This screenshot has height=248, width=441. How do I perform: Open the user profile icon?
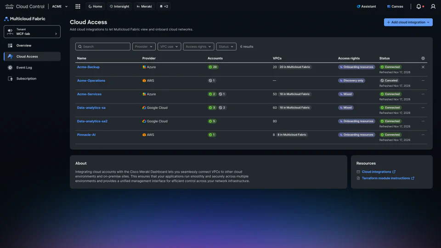[x=433, y=6]
